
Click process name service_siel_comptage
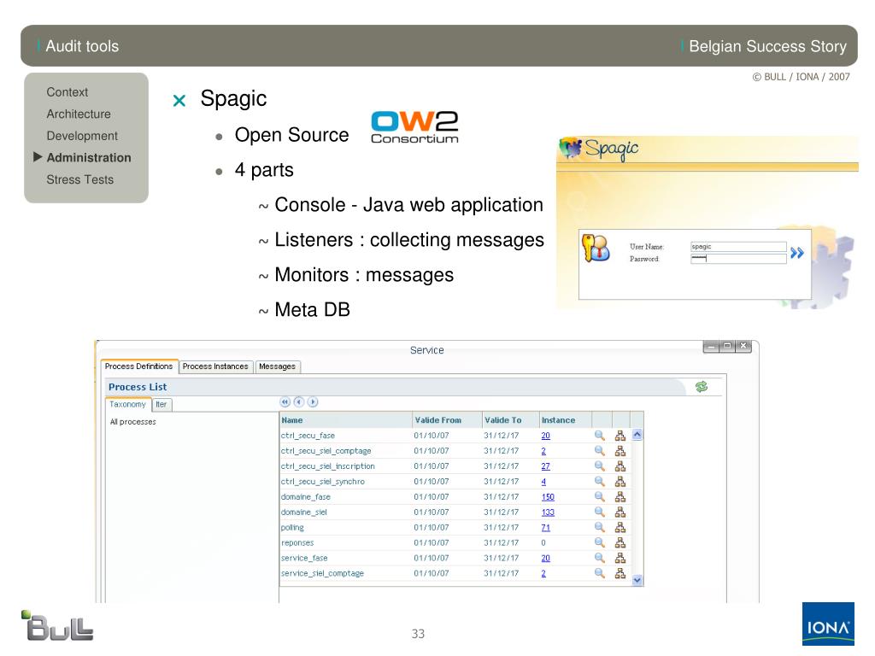pyautogui.click(x=322, y=573)
